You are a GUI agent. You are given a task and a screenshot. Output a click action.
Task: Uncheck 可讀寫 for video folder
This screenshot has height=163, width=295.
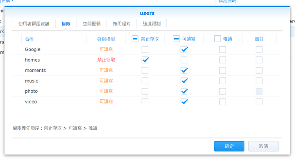(x=184, y=102)
